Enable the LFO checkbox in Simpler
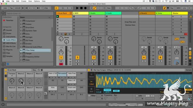Viewport: 193px width, 108px height. pyautogui.click(x=137, y=96)
